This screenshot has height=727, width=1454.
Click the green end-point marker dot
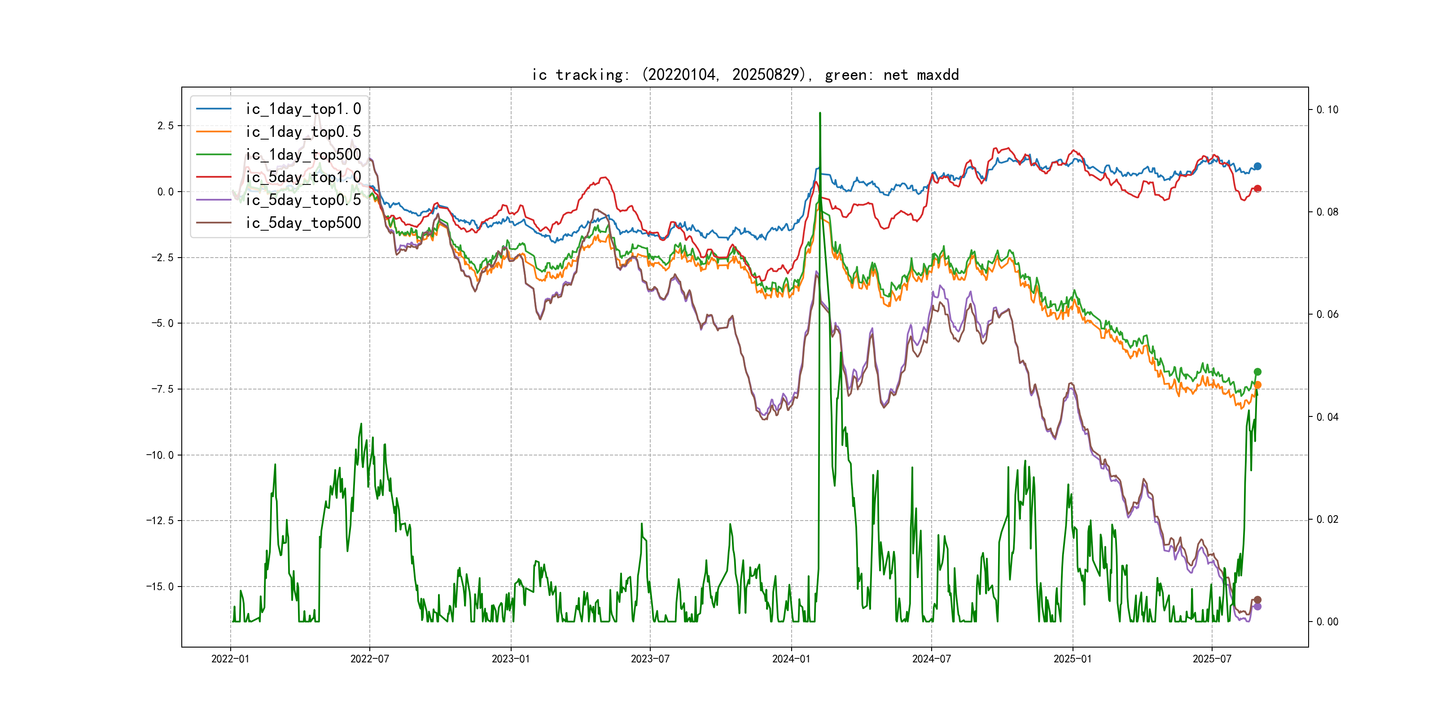click(1257, 372)
